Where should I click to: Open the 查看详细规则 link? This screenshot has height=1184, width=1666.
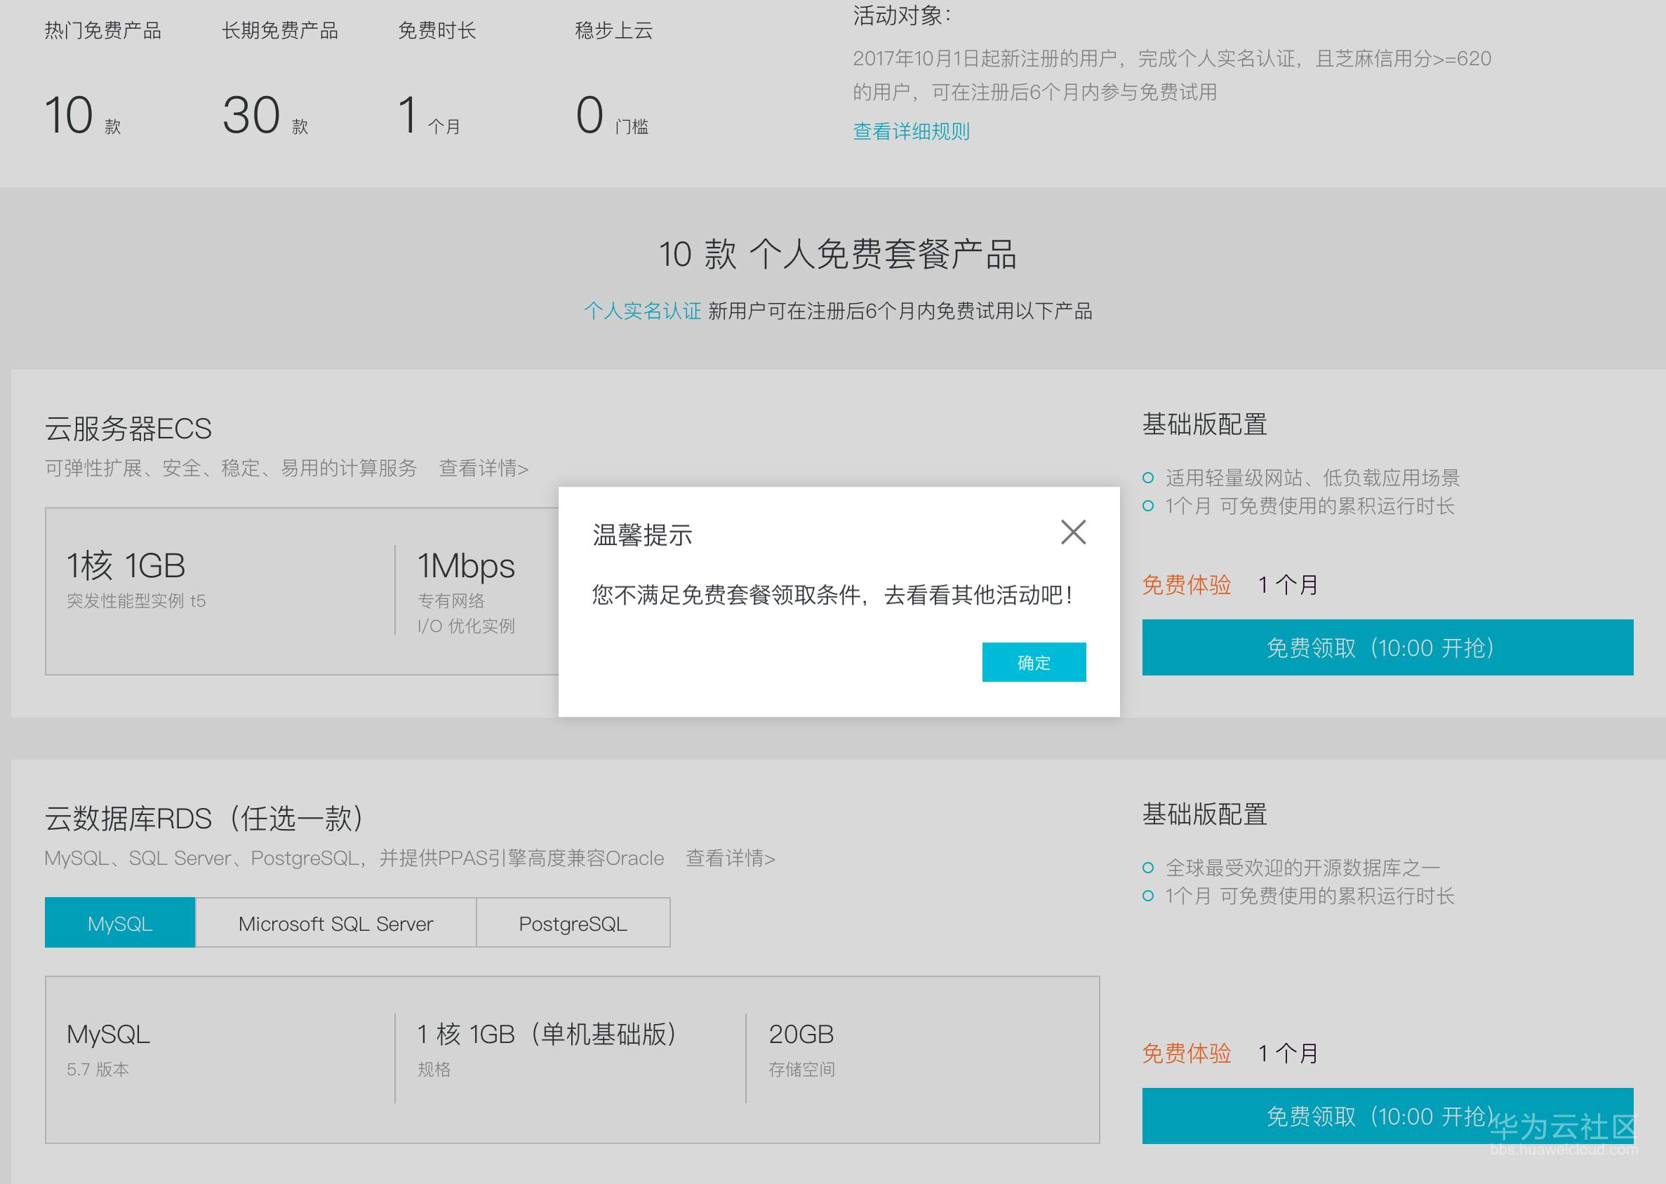pyautogui.click(x=910, y=130)
